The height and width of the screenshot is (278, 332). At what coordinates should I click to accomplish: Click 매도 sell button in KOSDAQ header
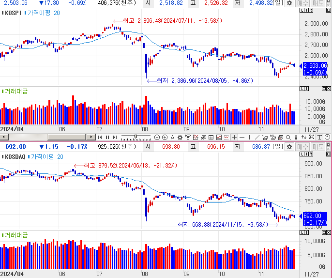point(318,147)
